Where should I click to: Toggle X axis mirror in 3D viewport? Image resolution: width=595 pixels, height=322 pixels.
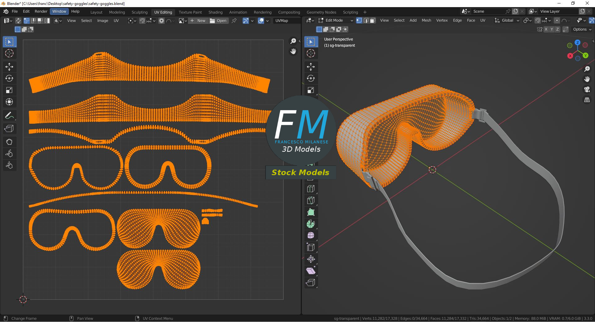(x=546, y=29)
